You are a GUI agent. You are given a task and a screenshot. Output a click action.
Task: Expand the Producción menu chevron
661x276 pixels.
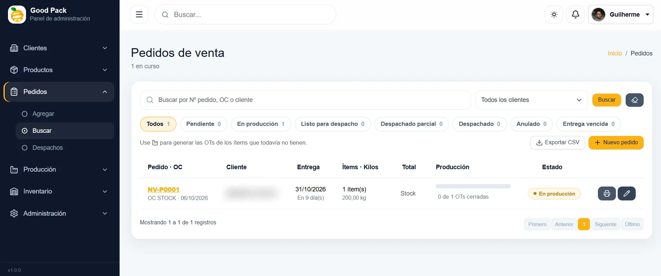coord(105,170)
